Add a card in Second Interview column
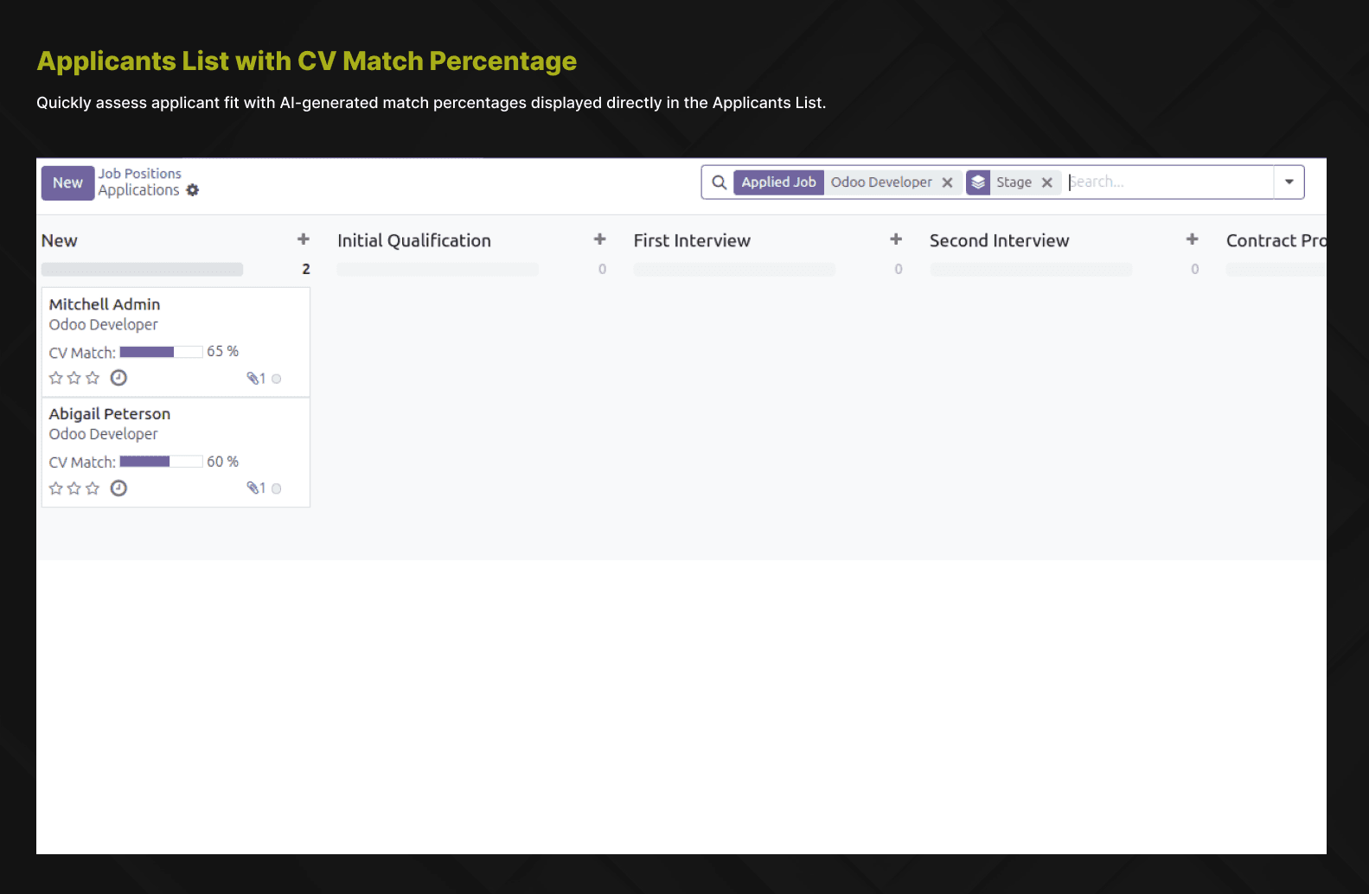 point(1193,239)
